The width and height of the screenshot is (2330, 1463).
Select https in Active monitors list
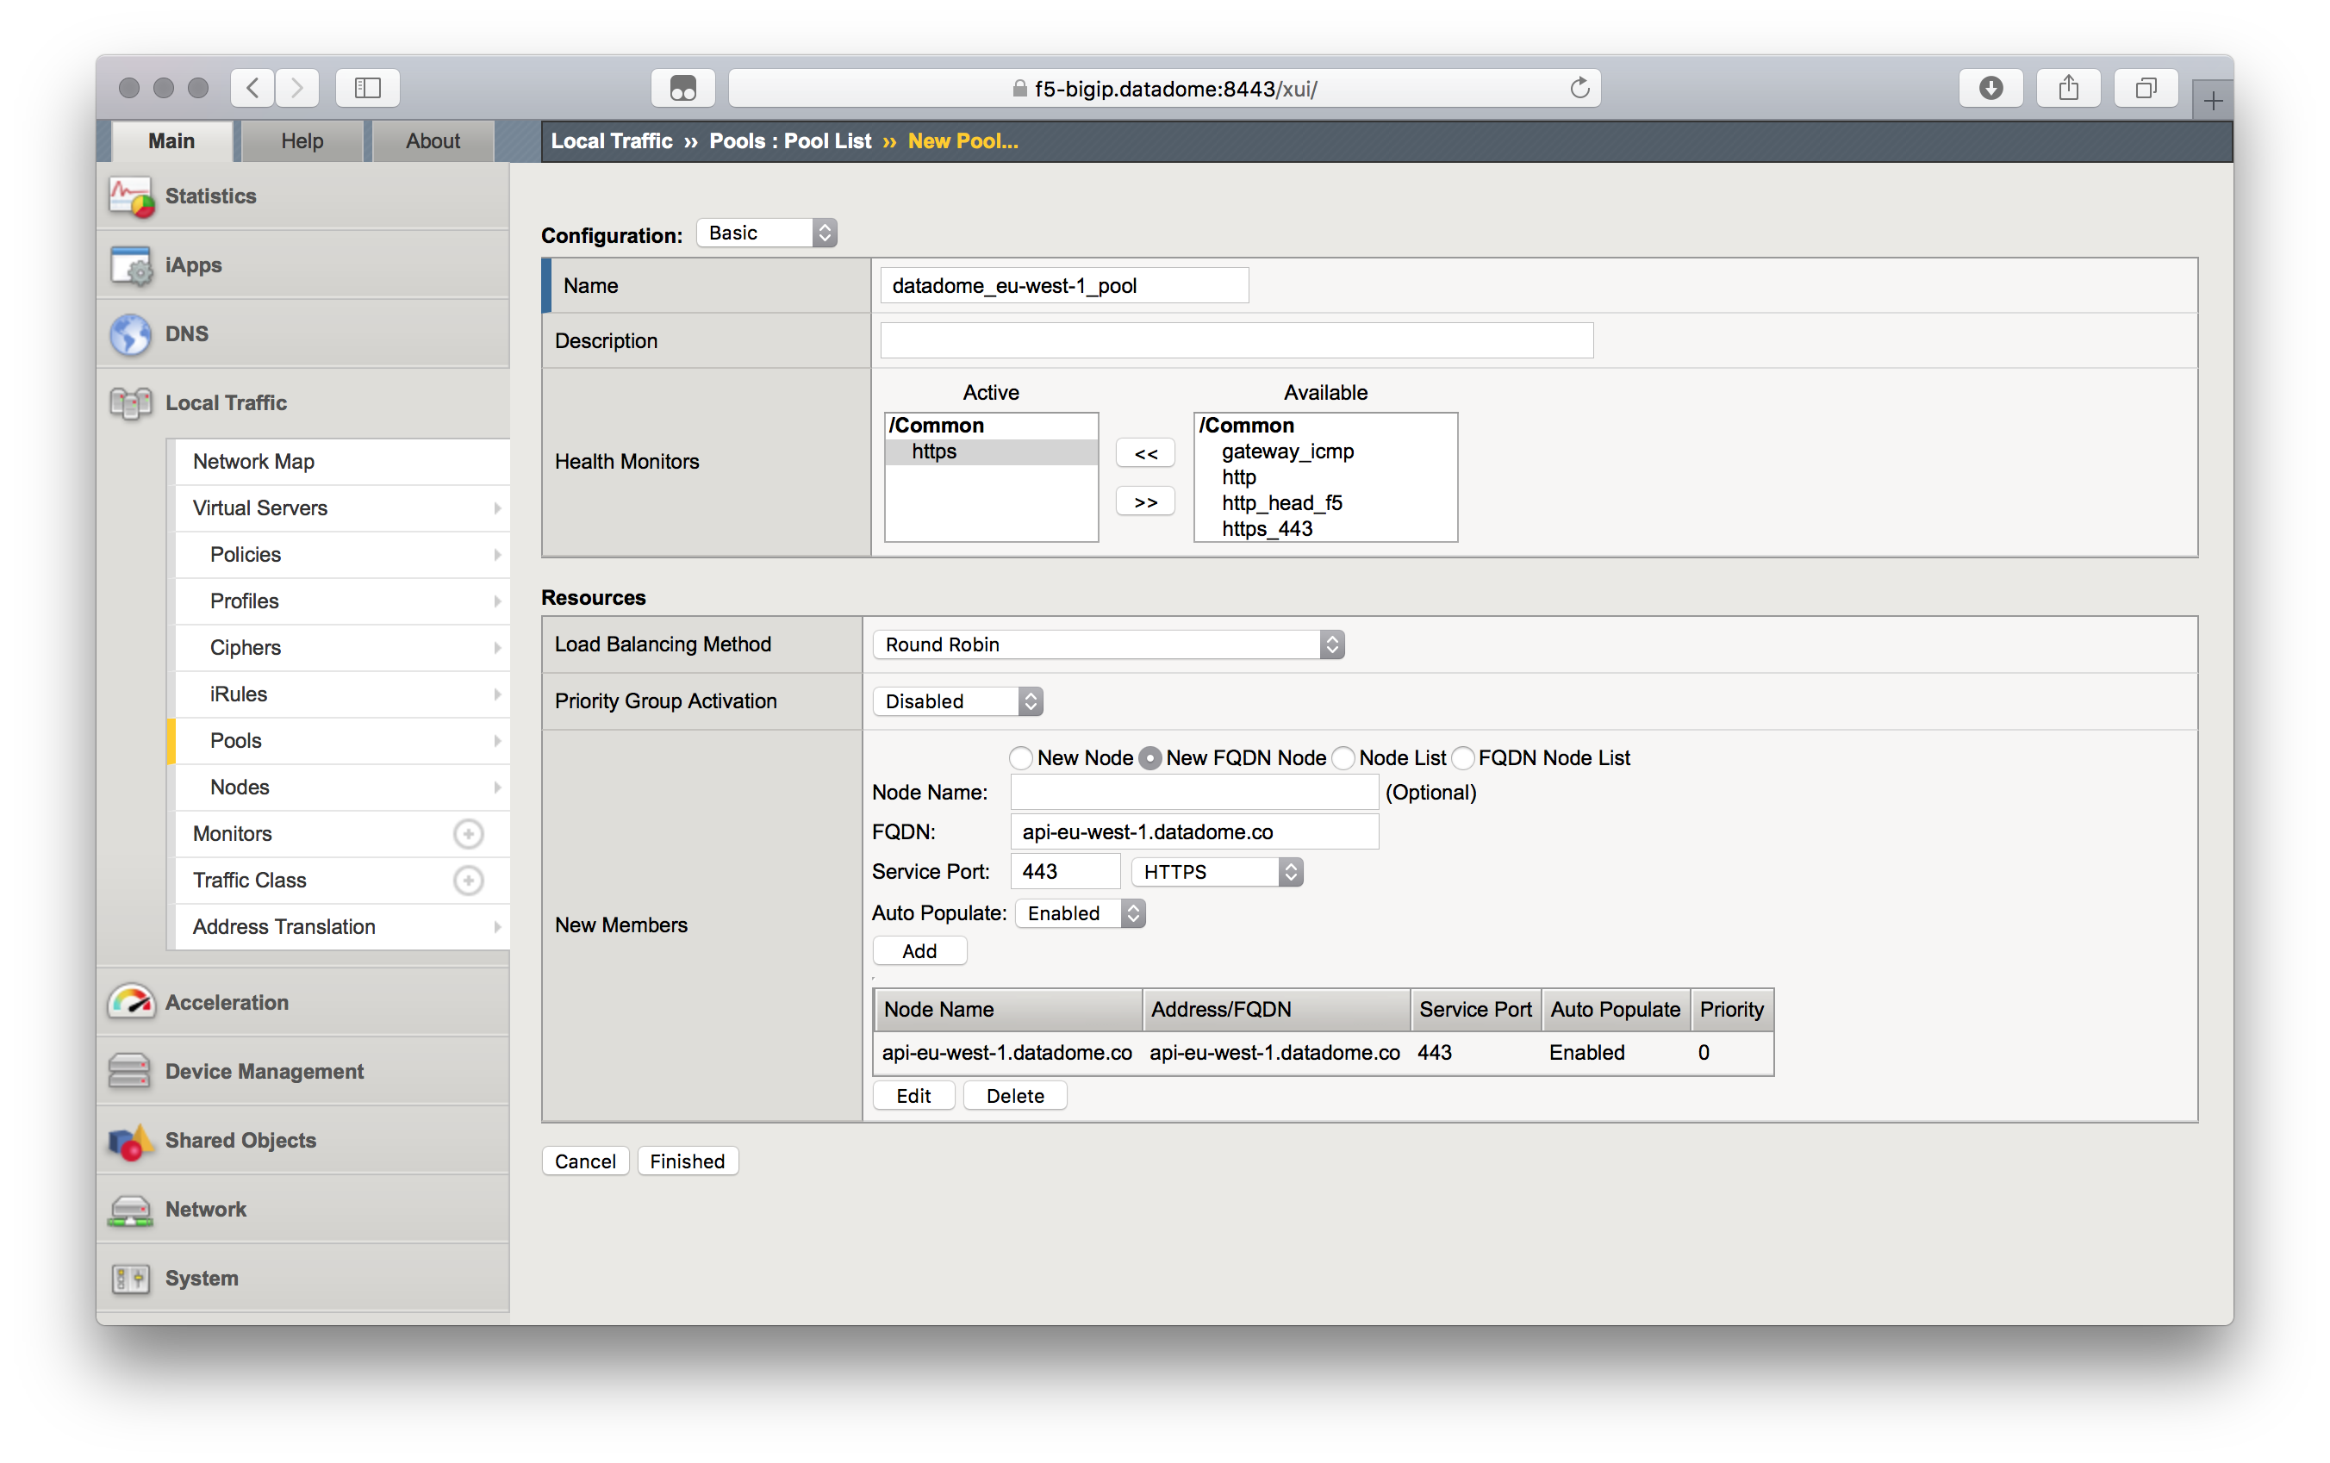point(992,453)
